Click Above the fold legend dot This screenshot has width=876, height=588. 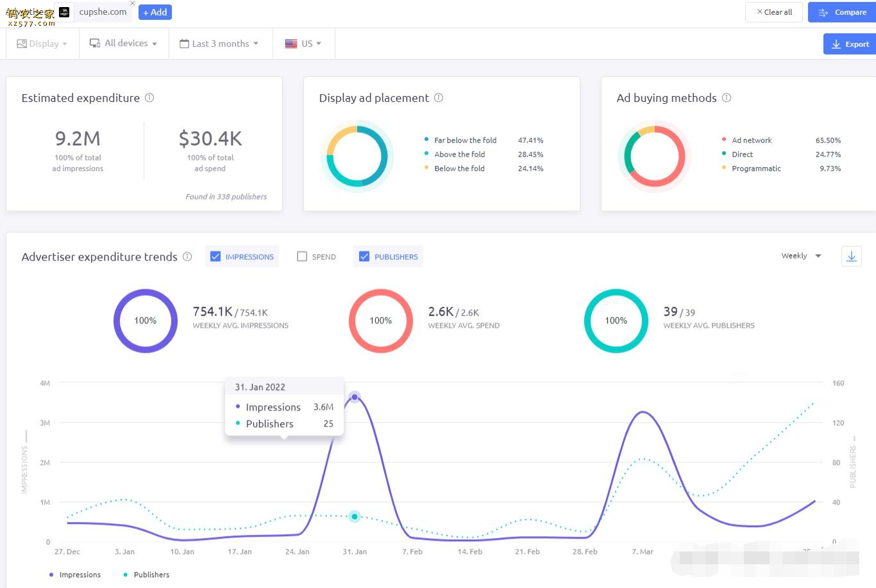click(x=426, y=153)
